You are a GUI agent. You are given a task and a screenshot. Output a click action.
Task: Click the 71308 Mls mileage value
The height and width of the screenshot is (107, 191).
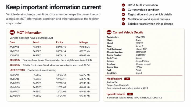85,47
